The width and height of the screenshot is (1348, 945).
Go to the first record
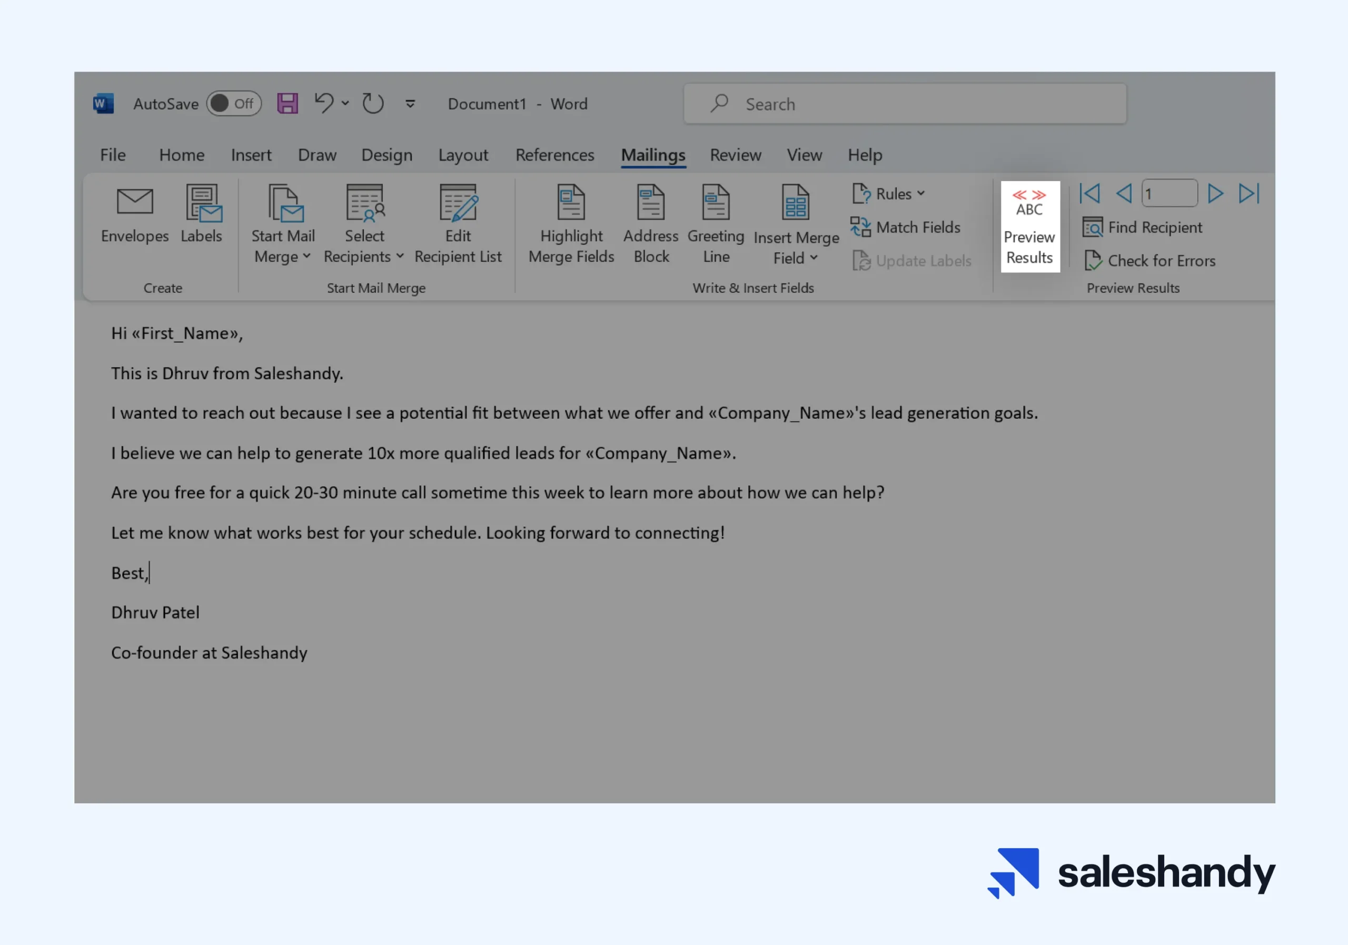[x=1089, y=193]
